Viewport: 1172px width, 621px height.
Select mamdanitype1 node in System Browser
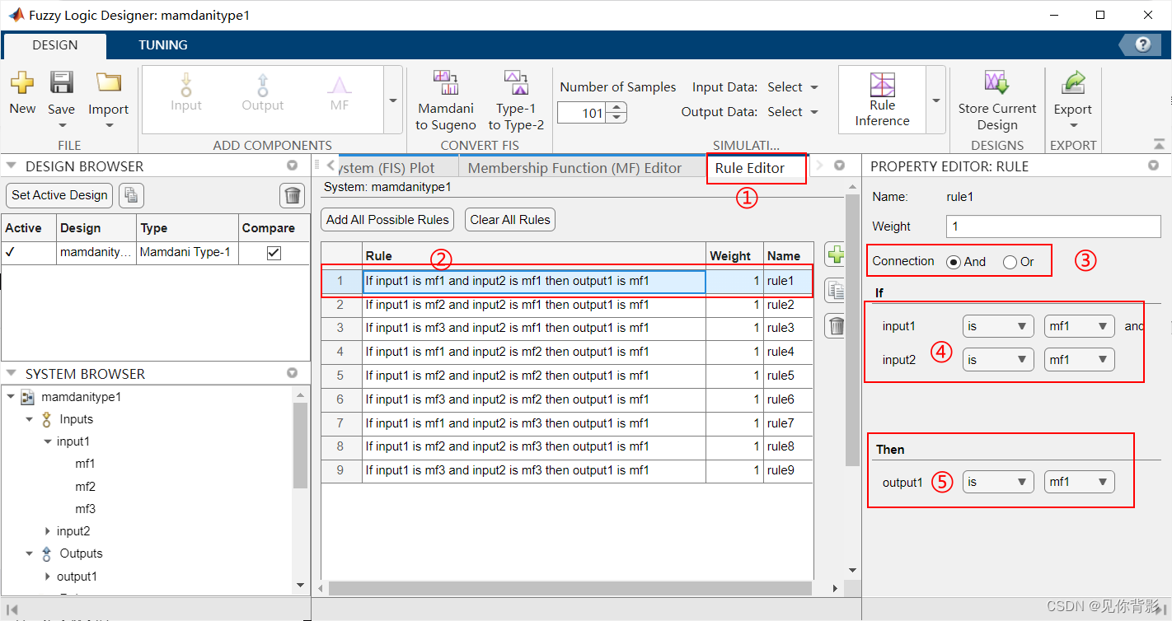82,397
